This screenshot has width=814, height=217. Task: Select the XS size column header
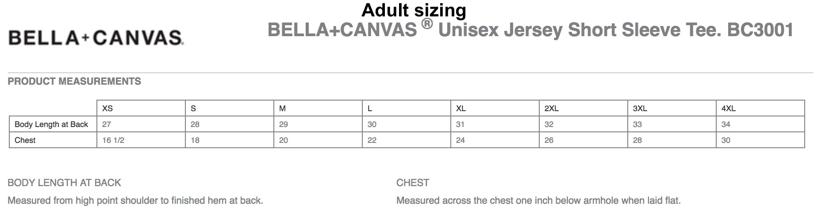point(108,108)
